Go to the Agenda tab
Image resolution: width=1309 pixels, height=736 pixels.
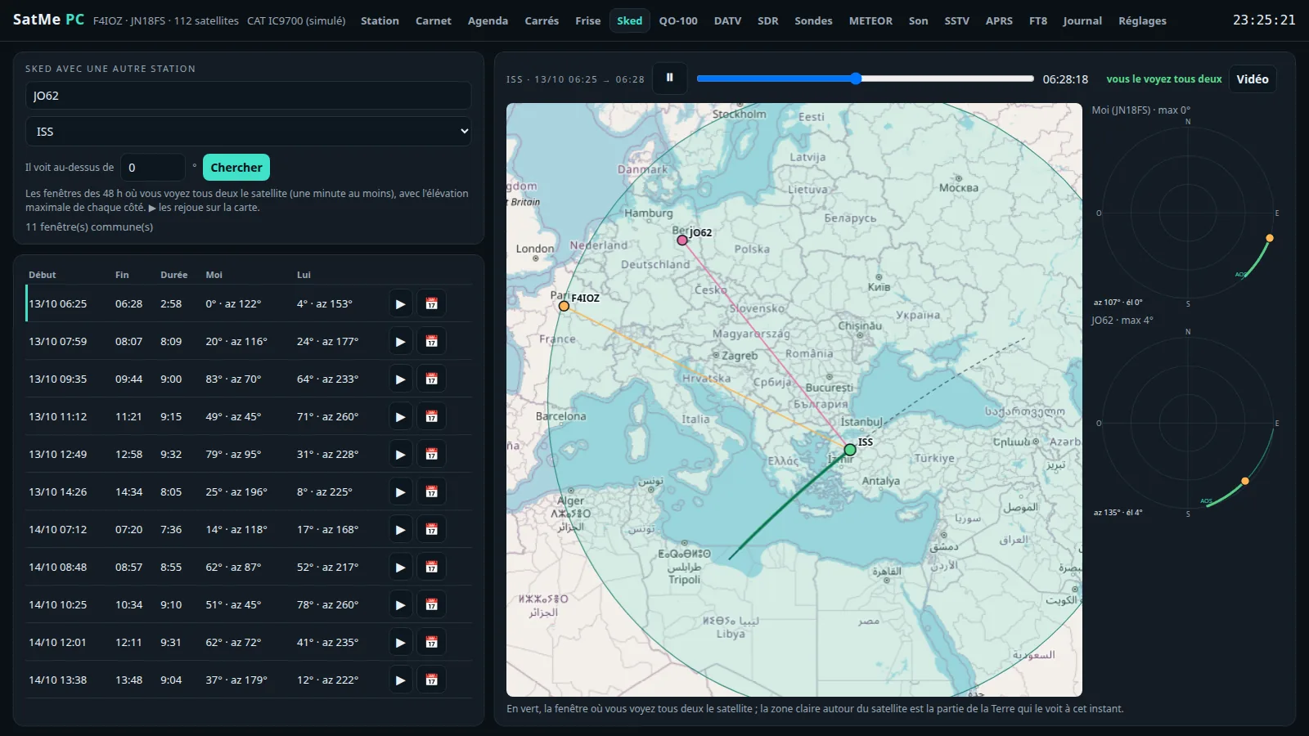488,20
